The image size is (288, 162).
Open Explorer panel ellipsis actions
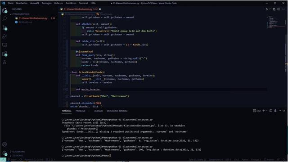[54, 9]
